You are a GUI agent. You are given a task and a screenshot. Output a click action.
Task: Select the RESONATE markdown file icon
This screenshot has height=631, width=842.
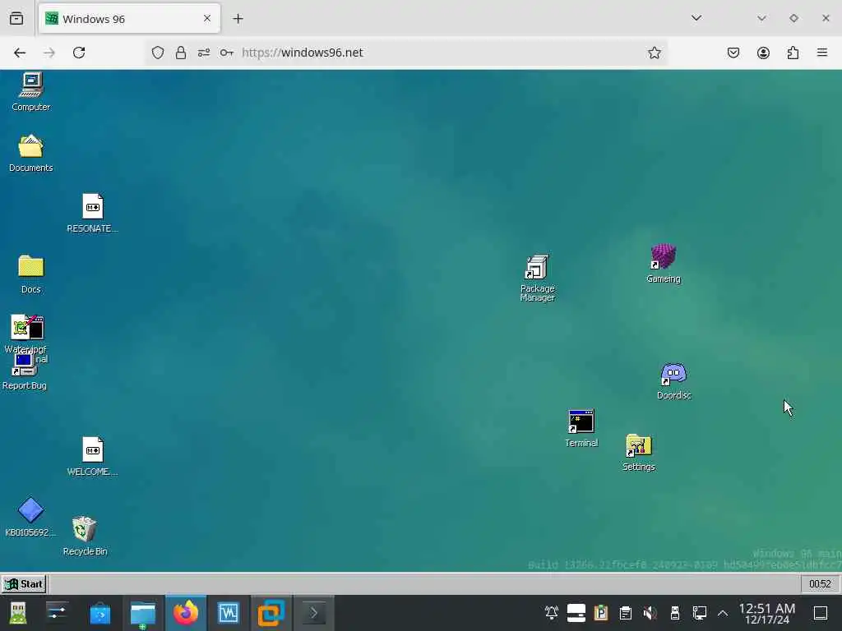pos(92,213)
